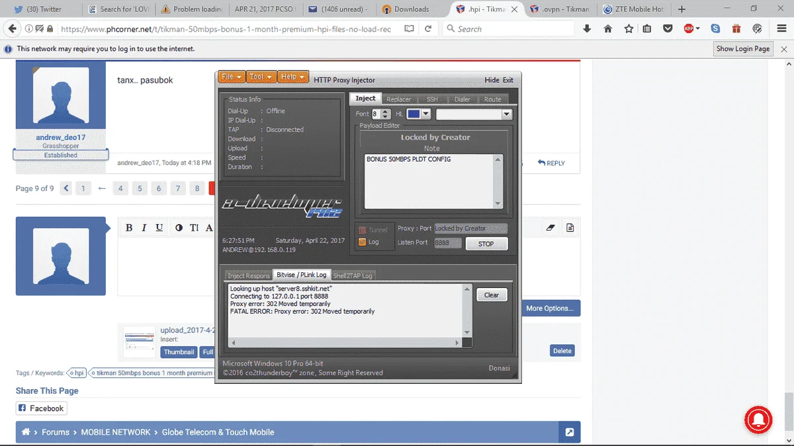Bookmark this page with the star icon
The width and height of the screenshot is (794, 446).
tap(629, 29)
